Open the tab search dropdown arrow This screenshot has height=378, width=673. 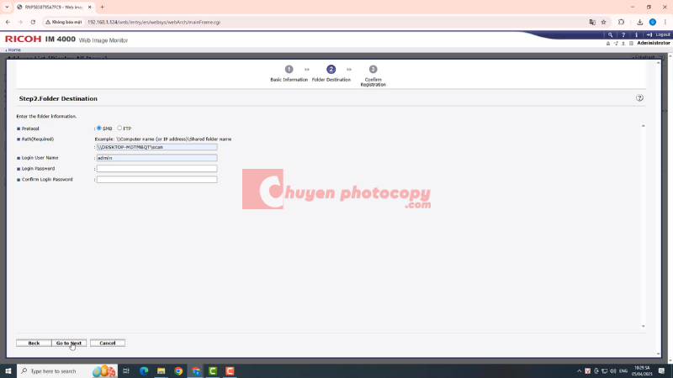point(7,7)
